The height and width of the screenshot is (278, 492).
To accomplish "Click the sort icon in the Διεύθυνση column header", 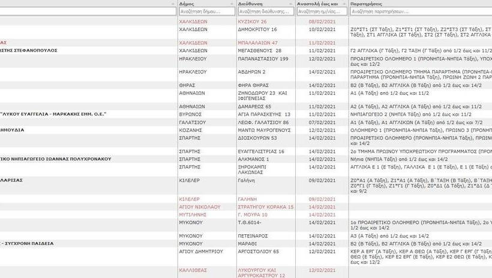I will click(x=292, y=4).
